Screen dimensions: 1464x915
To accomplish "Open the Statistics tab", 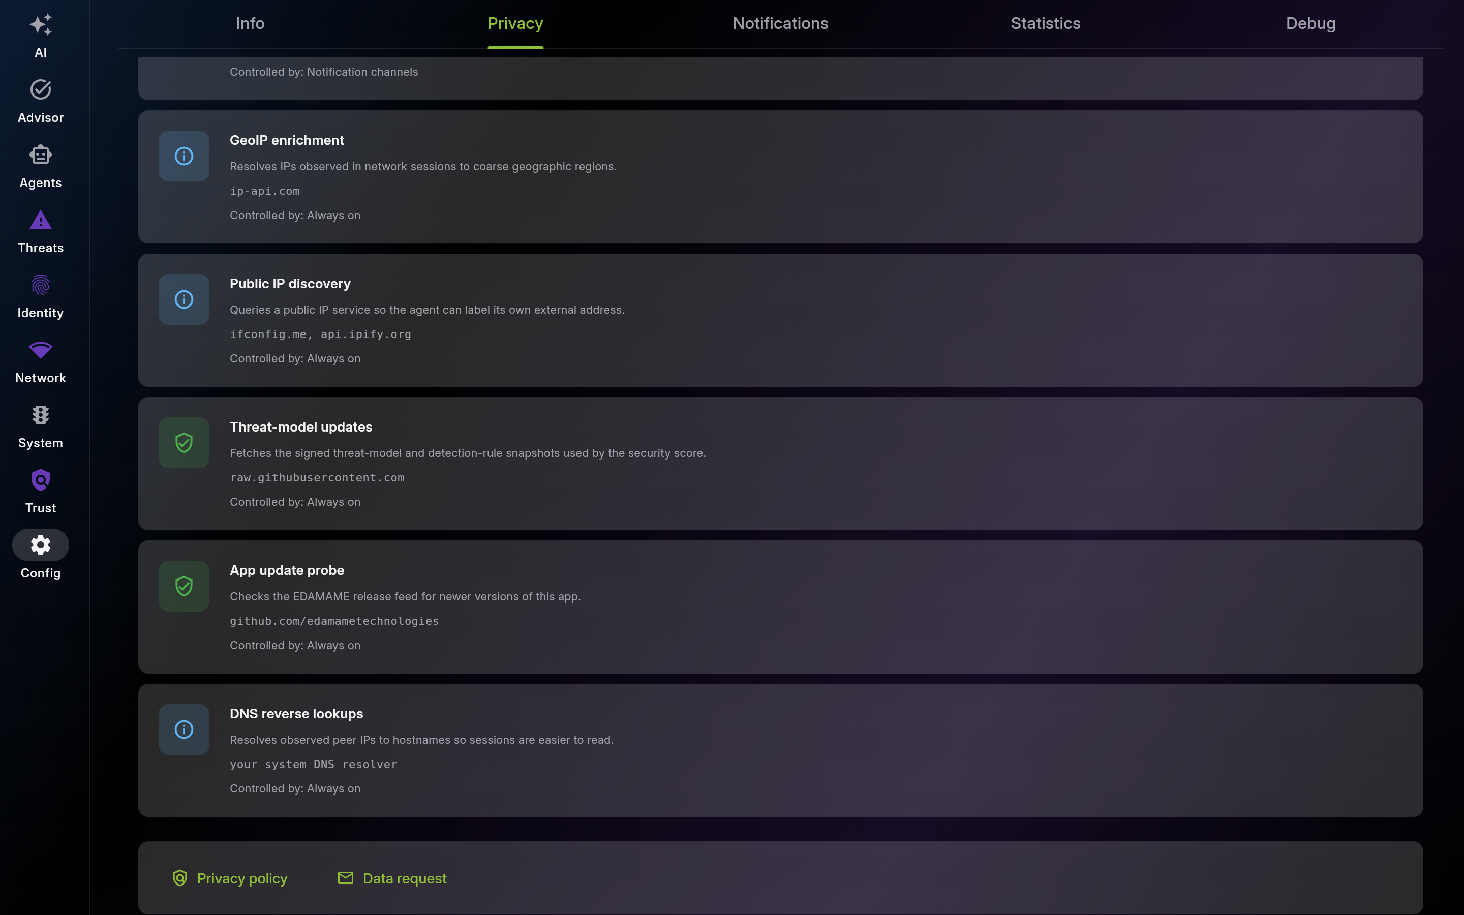I will [1045, 23].
